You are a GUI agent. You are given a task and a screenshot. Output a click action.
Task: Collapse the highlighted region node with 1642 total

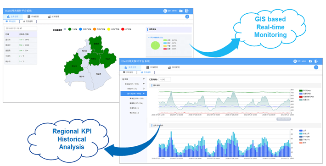[144, 94]
